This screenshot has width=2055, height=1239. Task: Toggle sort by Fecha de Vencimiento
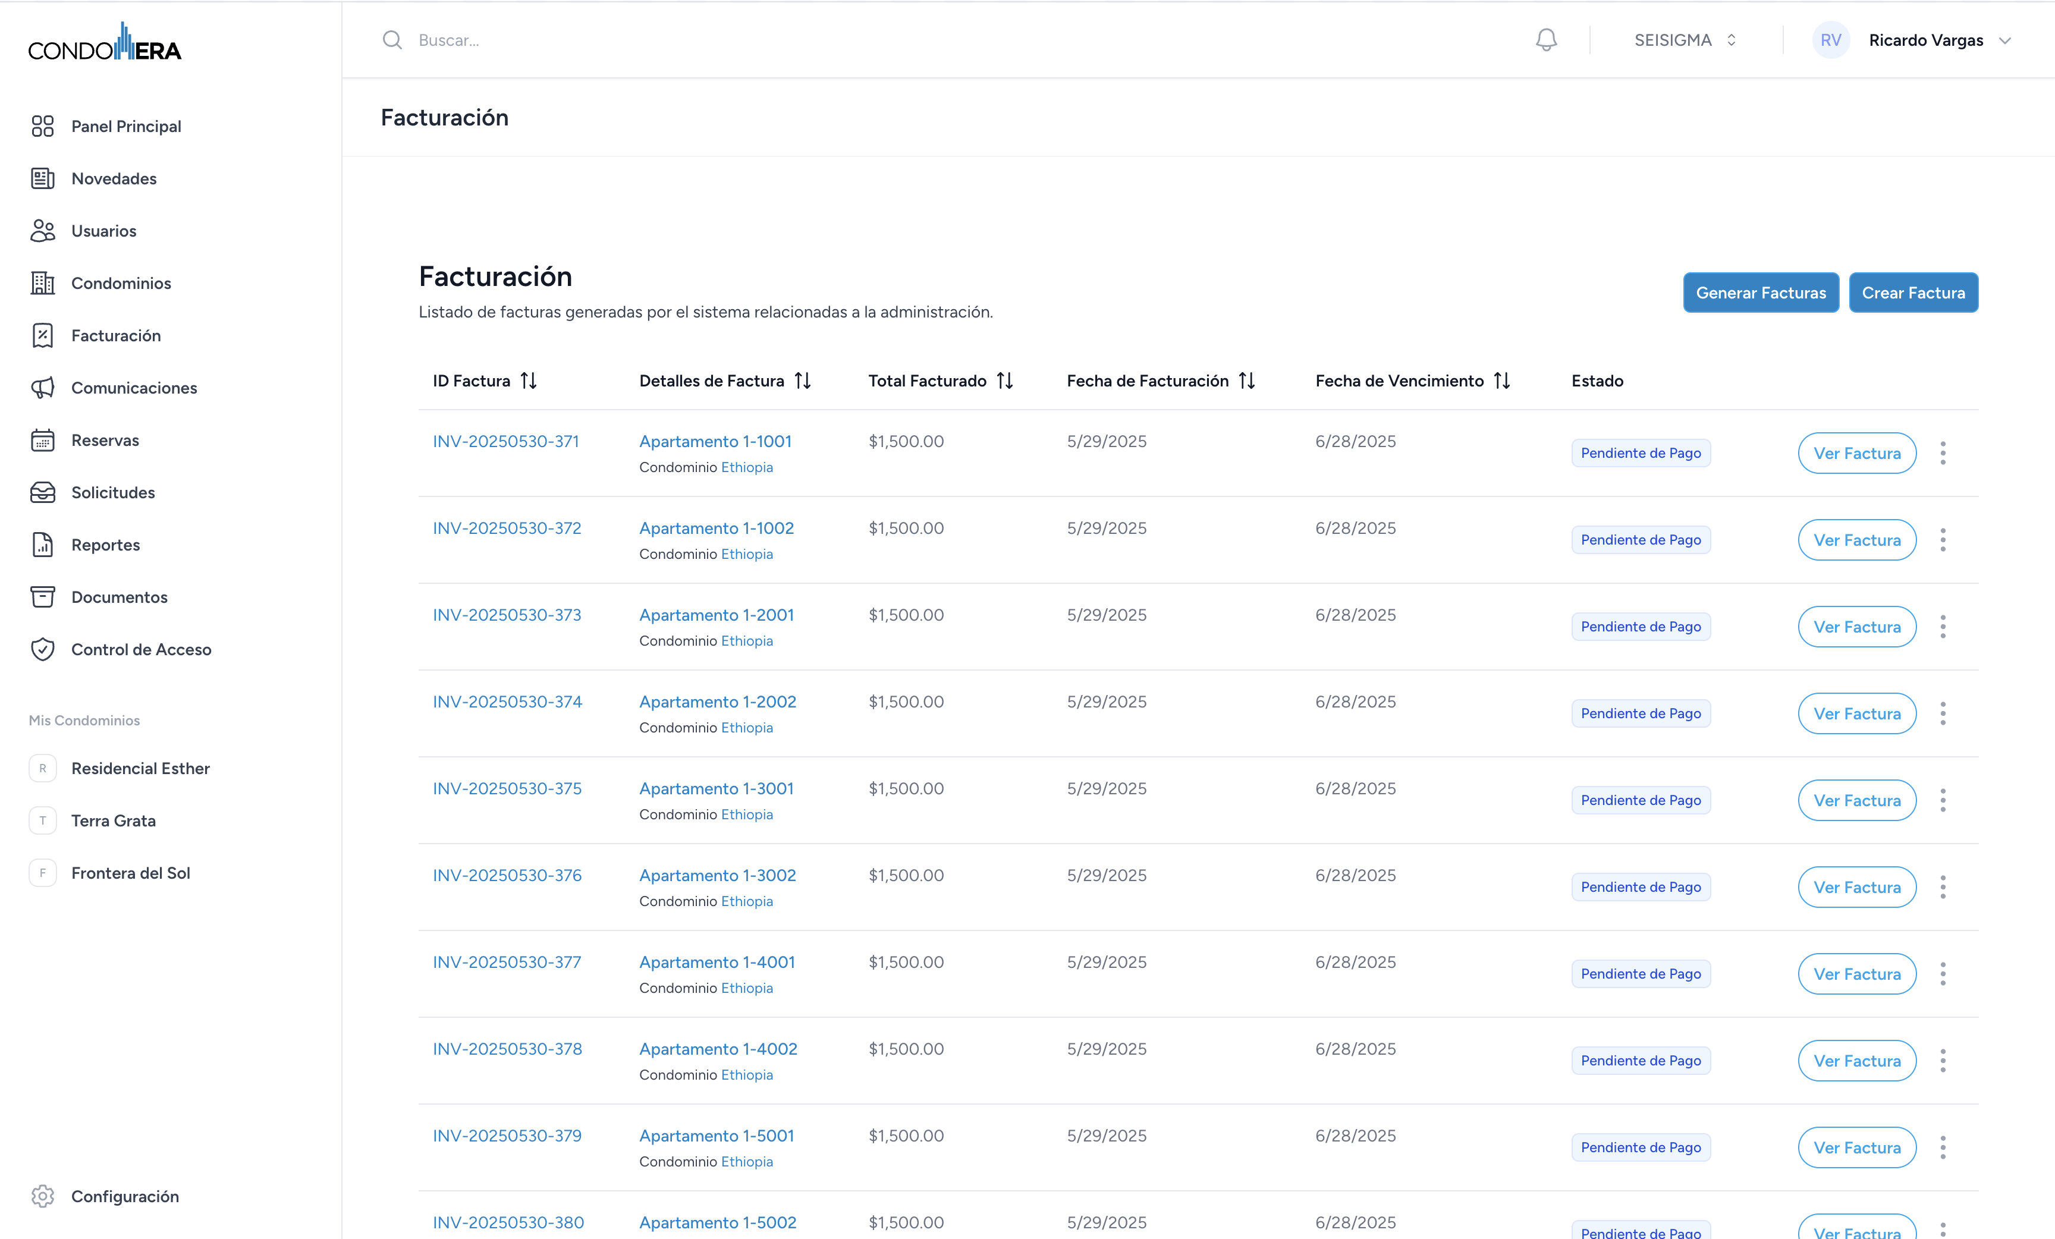tap(1501, 381)
